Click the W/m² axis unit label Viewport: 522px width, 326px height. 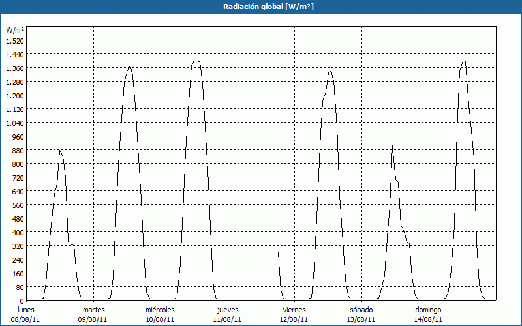(x=15, y=30)
